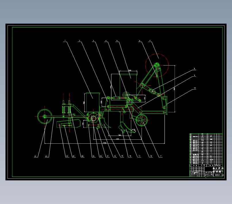Select part callout number 22
Image resolution: width=232 pixels, height=204 pixels.
click(x=67, y=156)
